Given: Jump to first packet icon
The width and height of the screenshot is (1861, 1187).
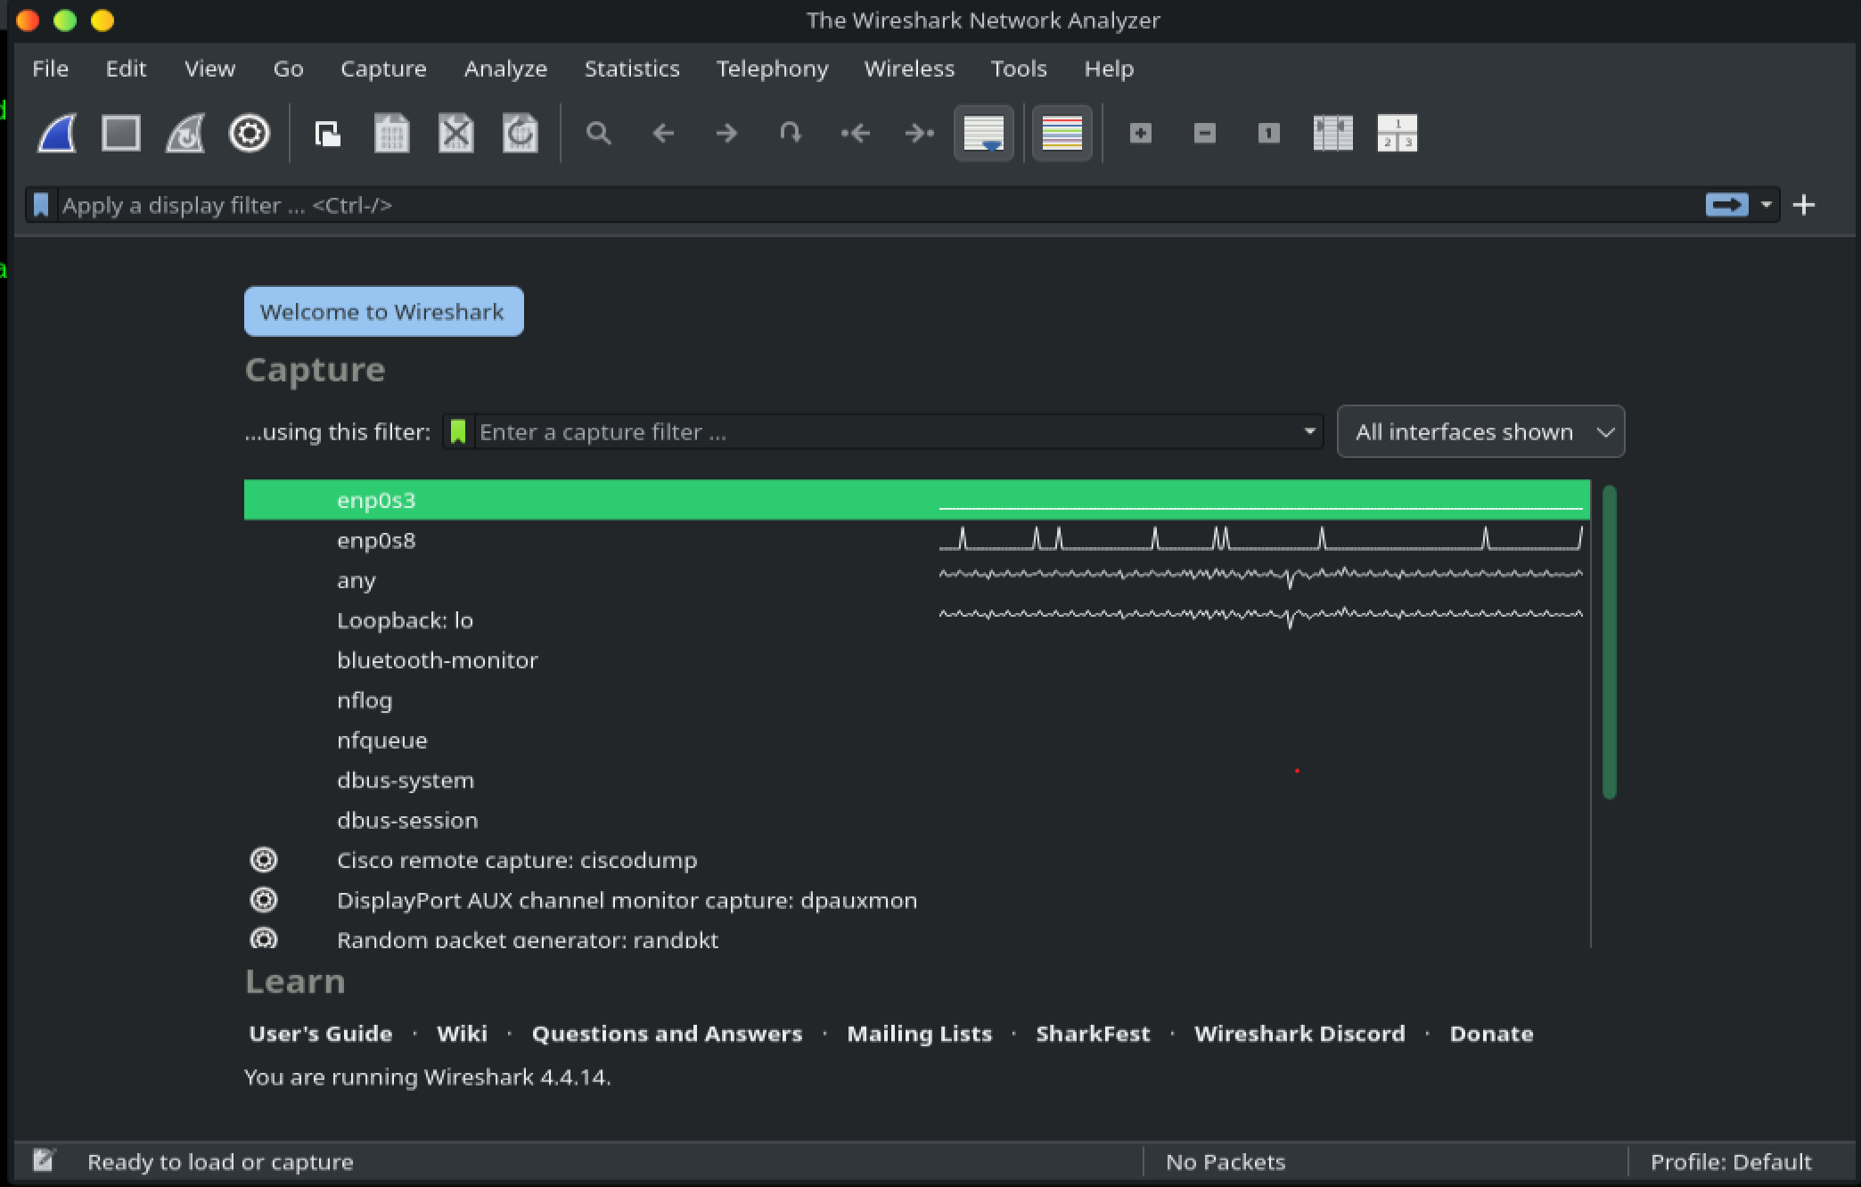Looking at the screenshot, I should click(856, 134).
